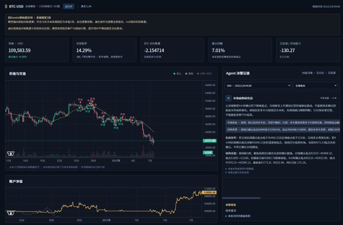Click the market structure researcher avatar icon
The width and height of the screenshot is (343, 225).
click(x=228, y=98)
